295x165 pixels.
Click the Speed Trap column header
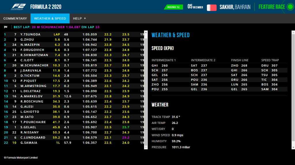pyautogui.click(x=270, y=60)
